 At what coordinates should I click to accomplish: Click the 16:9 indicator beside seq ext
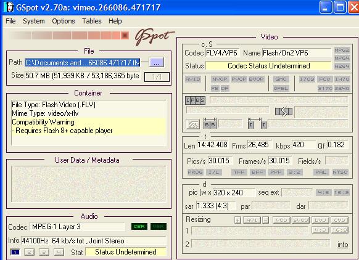pyautogui.click(x=341, y=193)
